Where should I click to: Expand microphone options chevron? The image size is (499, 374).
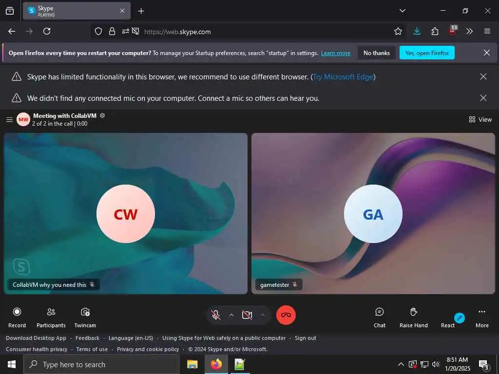pyautogui.click(x=231, y=315)
